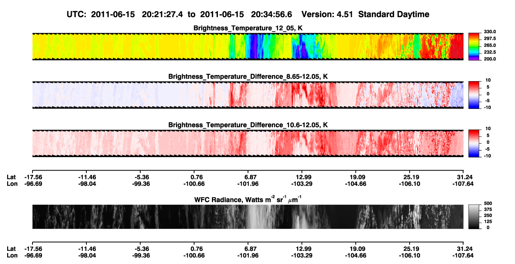Screen dimensions: 515x264
Task: Click longitude '-100.66' on axis below WFC panel
Action: [x=194, y=256]
